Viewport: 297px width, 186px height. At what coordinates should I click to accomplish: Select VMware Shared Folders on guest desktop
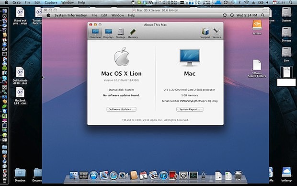(257, 69)
